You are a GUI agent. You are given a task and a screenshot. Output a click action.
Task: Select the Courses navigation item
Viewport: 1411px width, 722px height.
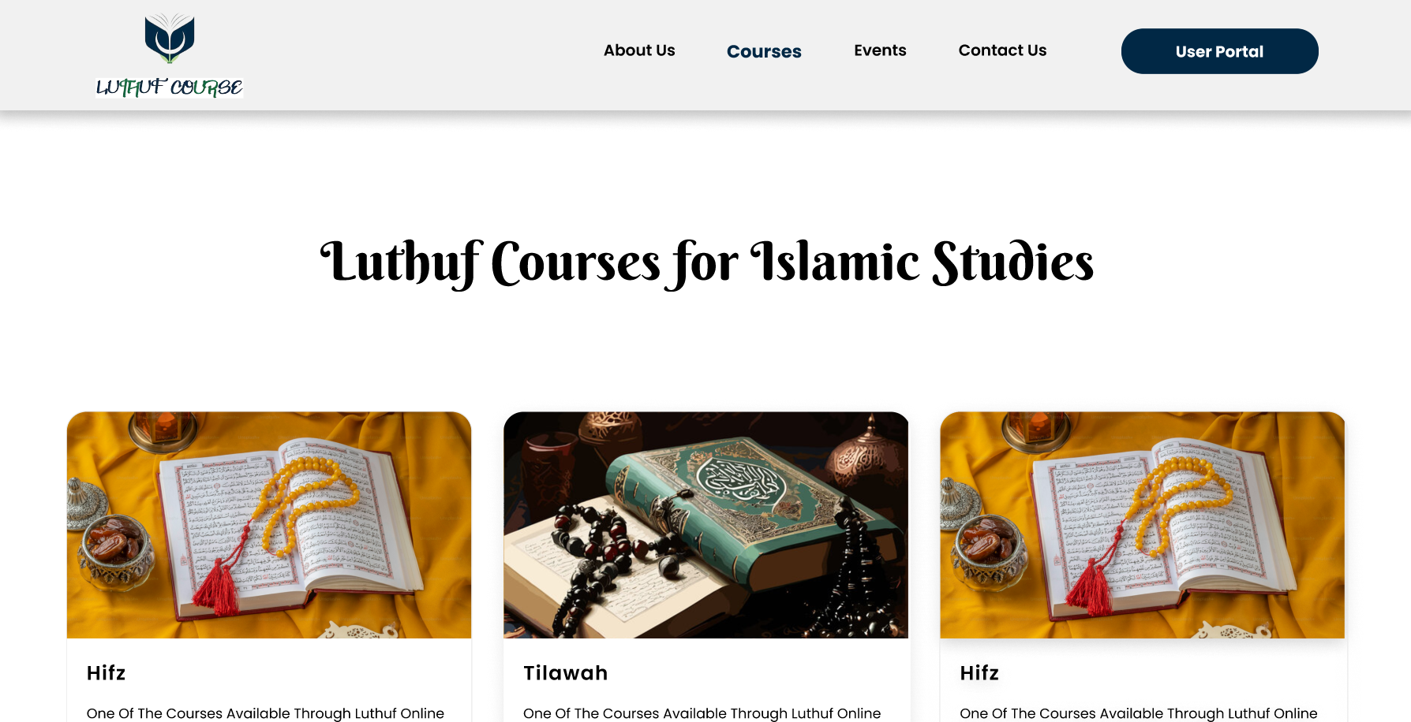click(764, 51)
